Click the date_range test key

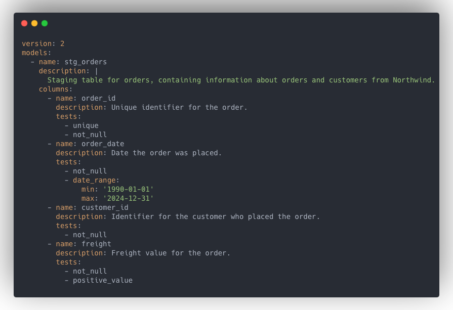pos(94,180)
